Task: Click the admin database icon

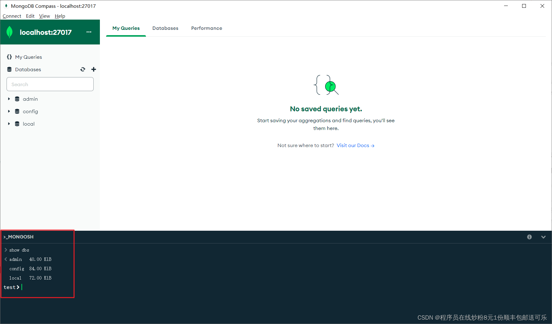Action: pos(17,99)
